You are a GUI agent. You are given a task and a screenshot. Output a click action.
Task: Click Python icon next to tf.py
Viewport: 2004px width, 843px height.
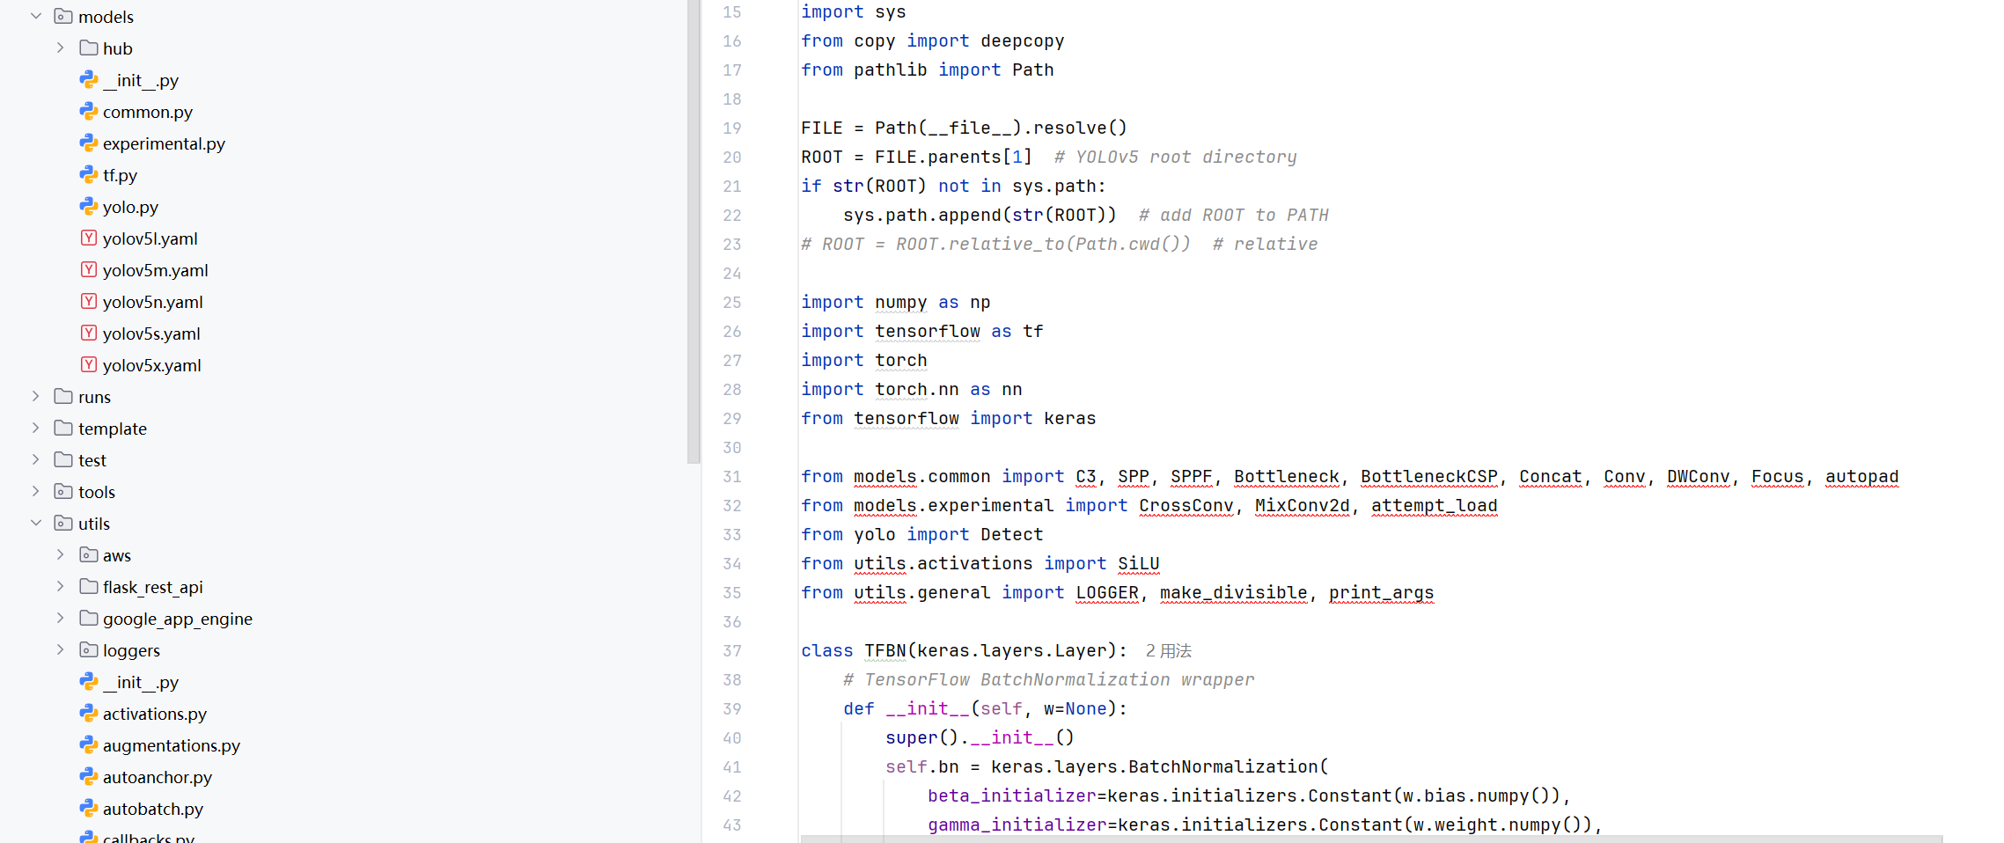[x=88, y=174]
